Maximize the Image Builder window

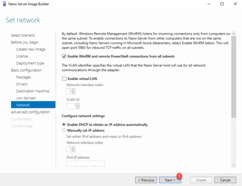click(222, 4)
